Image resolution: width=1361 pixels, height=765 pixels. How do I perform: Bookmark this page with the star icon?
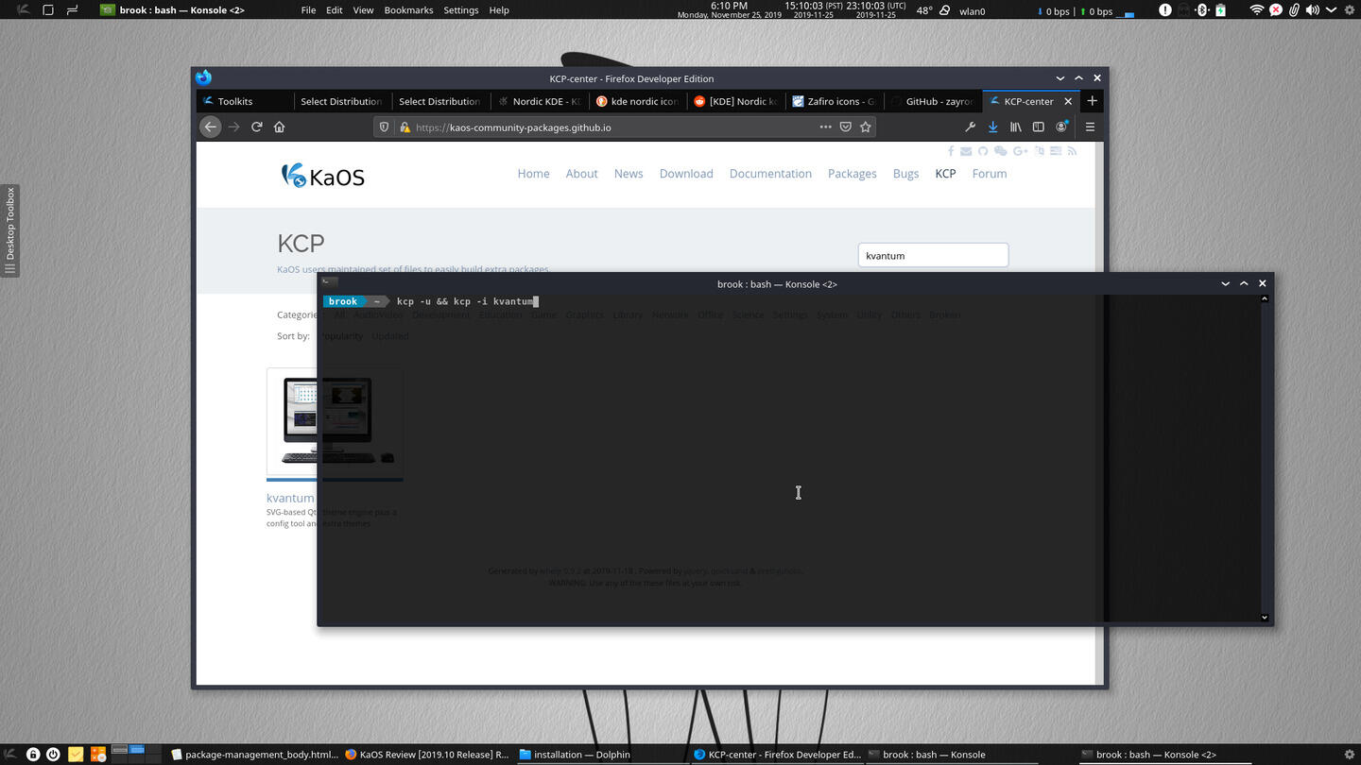865,127
